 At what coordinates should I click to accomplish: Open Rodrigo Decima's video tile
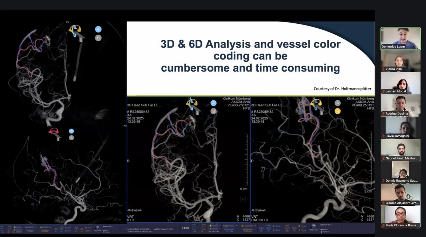pos(401,105)
